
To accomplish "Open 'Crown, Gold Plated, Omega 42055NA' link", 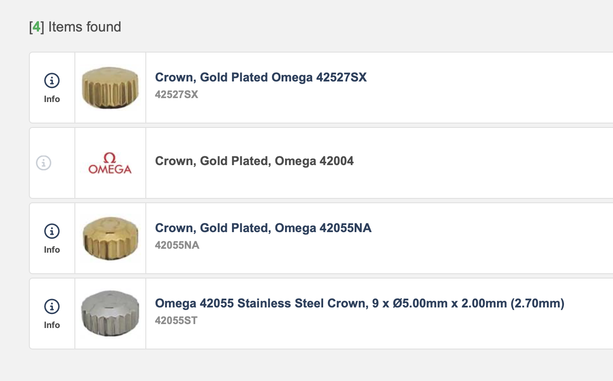I will coord(263,228).
